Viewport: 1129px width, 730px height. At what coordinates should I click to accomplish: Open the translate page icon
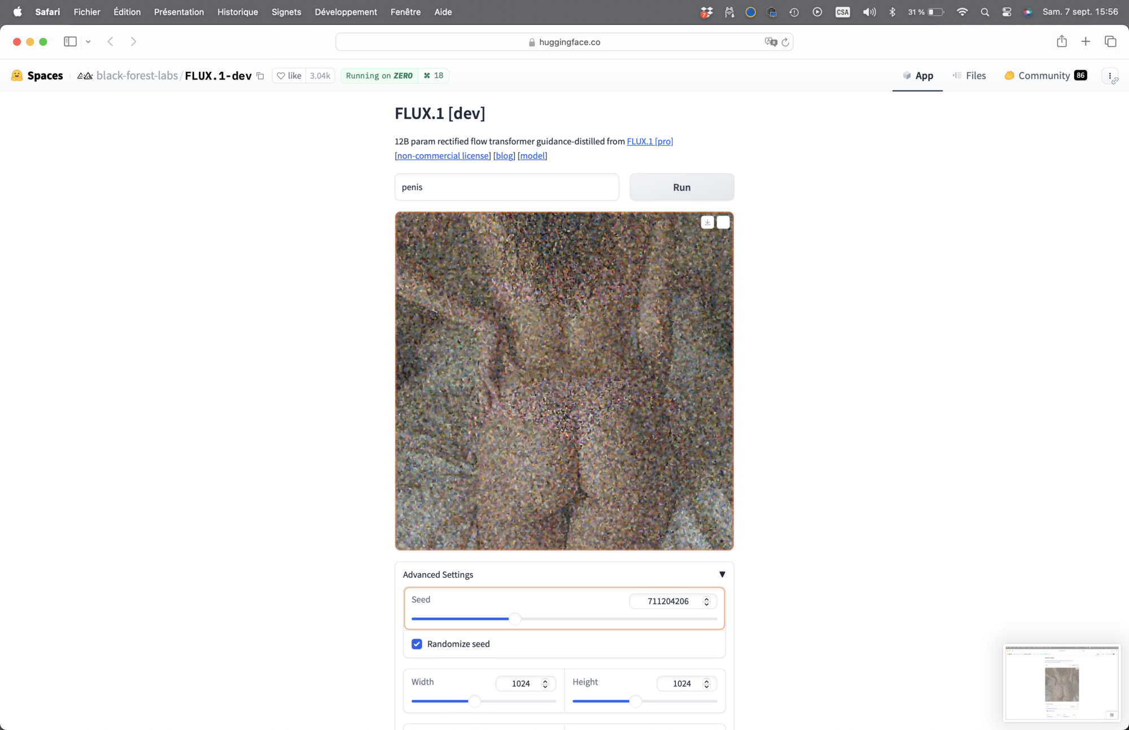771,42
